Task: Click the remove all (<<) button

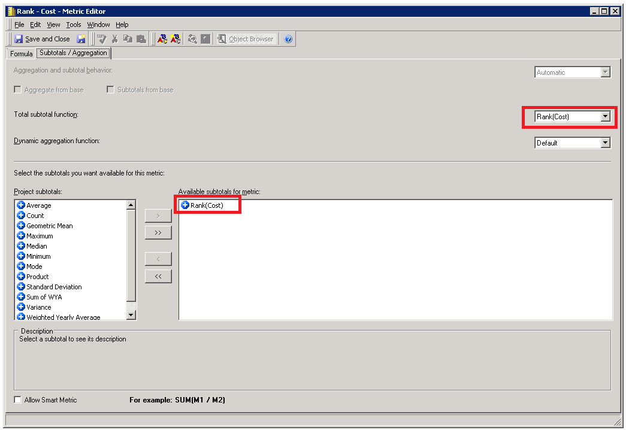Action: [158, 276]
